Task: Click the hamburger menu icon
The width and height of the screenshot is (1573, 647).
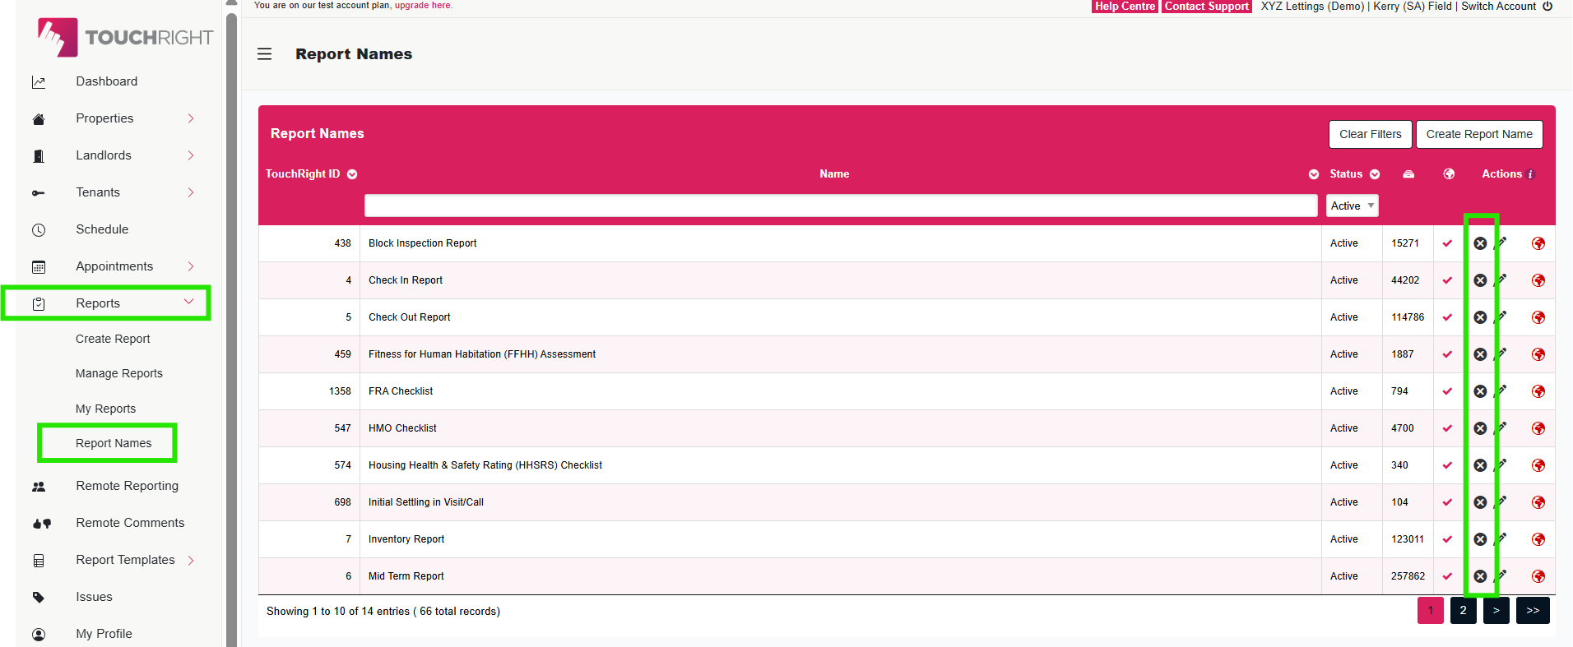Action: pos(264,54)
